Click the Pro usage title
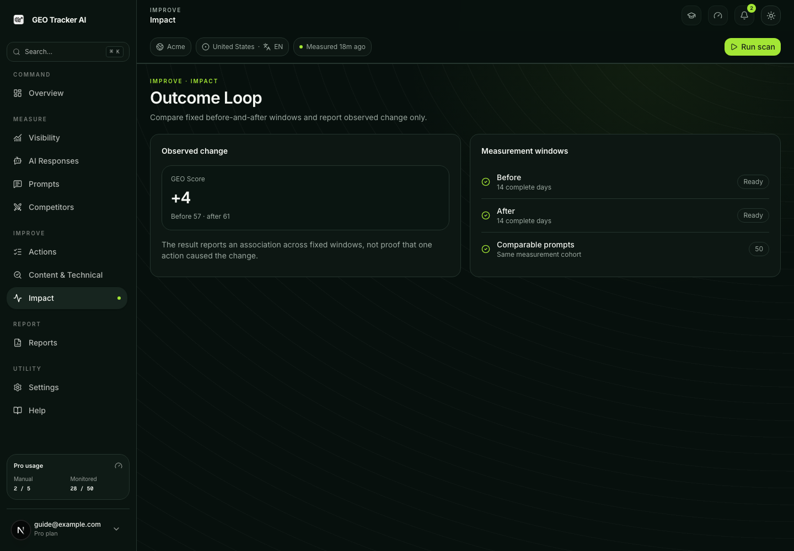 29,466
